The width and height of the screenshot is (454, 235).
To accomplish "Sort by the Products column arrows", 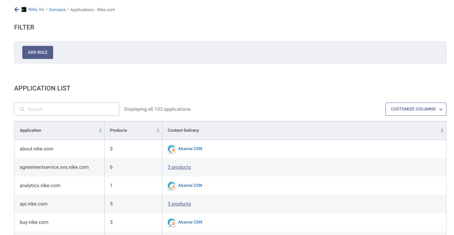I will tap(158, 130).
